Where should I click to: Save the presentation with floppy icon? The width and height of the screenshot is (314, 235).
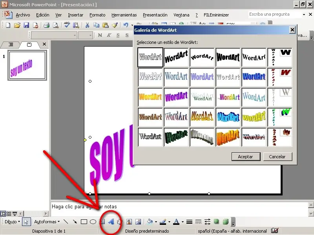(26, 25)
